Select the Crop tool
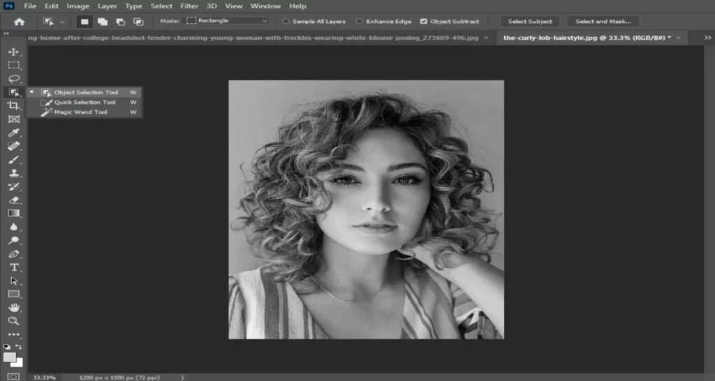Image resolution: width=715 pixels, height=381 pixels. coord(14,106)
